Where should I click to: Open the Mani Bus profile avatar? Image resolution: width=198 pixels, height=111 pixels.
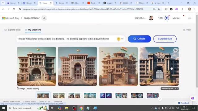(x=151, y=18)
